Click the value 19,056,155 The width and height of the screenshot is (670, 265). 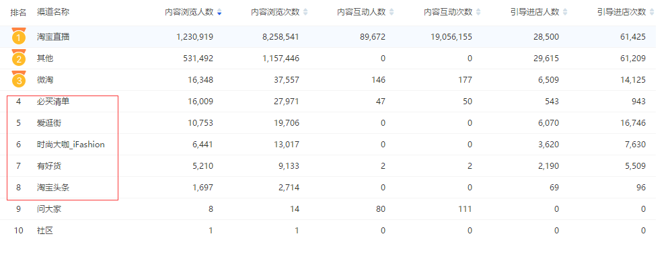[451, 37]
